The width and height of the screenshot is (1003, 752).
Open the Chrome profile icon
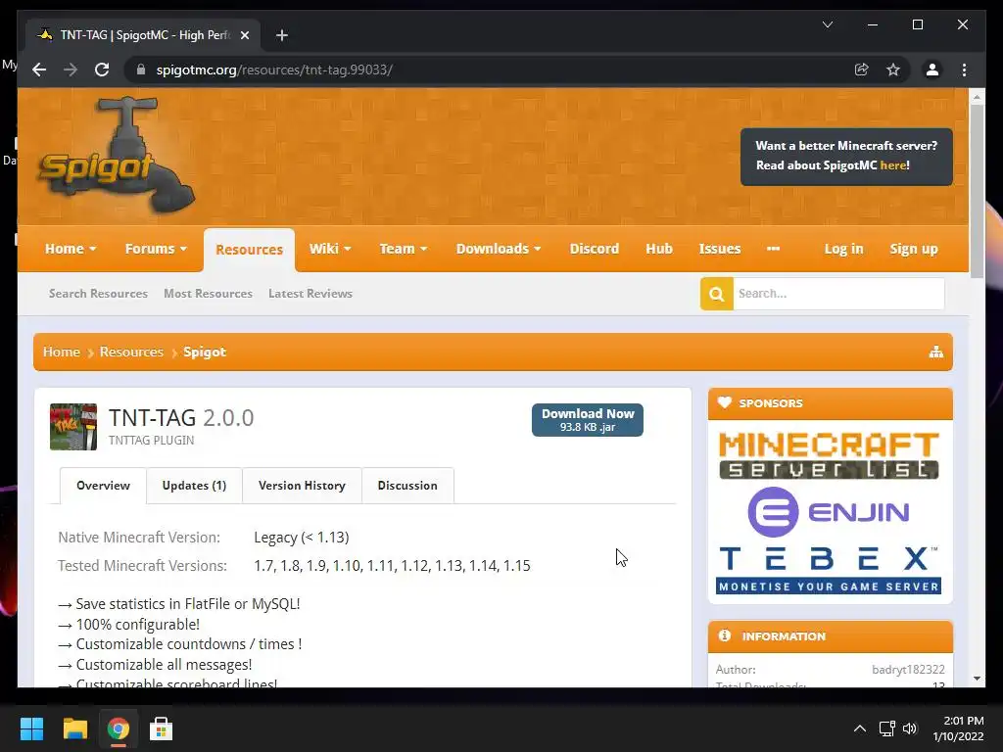point(932,70)
